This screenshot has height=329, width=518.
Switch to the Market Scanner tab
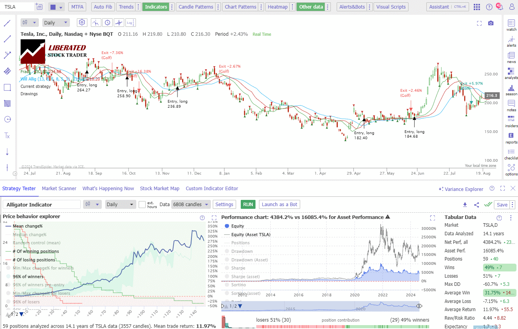tap(59, 189)
